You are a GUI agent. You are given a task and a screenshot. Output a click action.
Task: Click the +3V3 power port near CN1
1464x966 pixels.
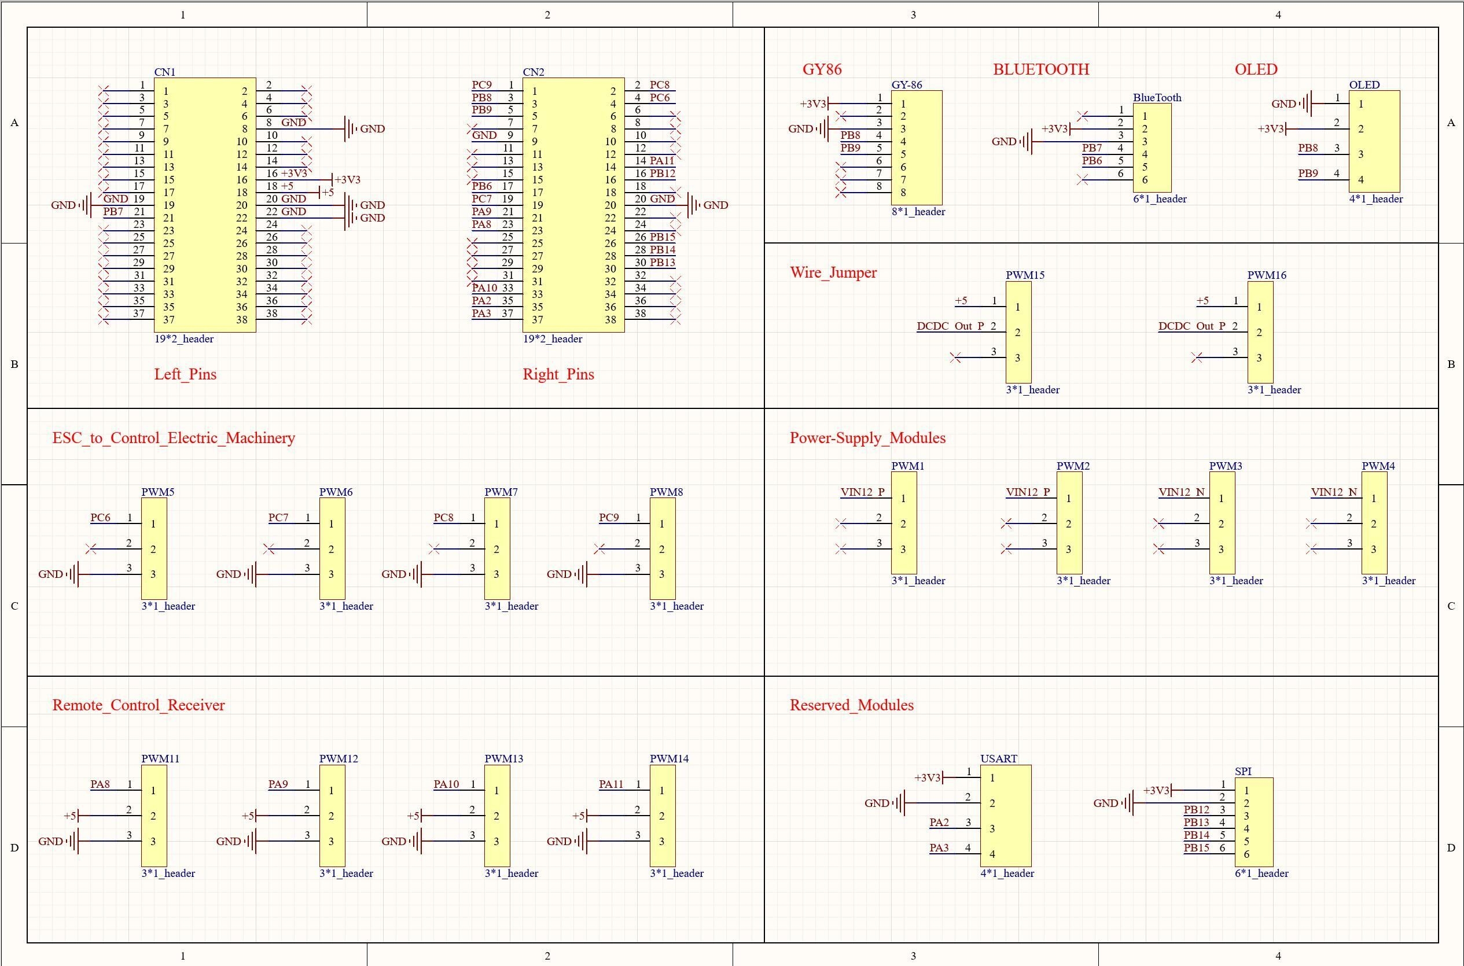click(x=345, y=180)
